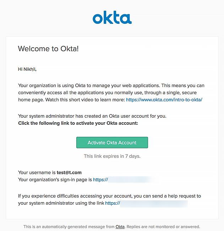Image resolution: width=224 pixels, height=231 pixels.
Task: Click 'This is an automatically generated message' text
Action: (x=69, y=227)
